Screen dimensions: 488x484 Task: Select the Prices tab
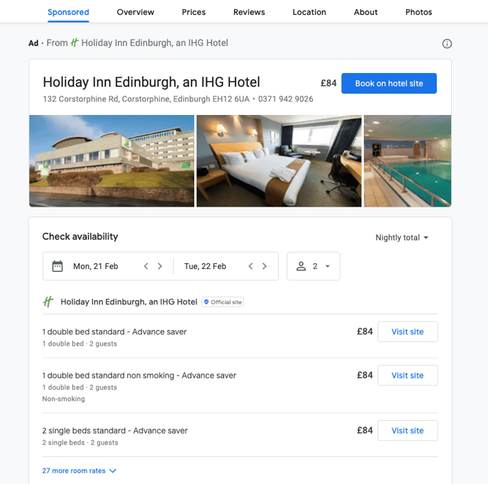(194, 12)
